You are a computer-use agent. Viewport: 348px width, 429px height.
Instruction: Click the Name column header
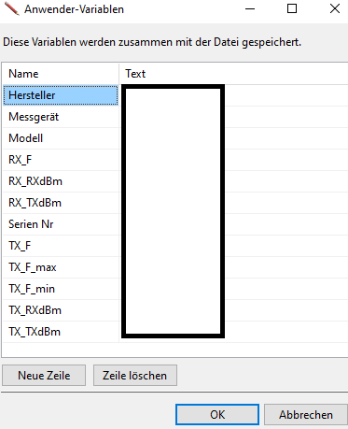pos(61,74)
